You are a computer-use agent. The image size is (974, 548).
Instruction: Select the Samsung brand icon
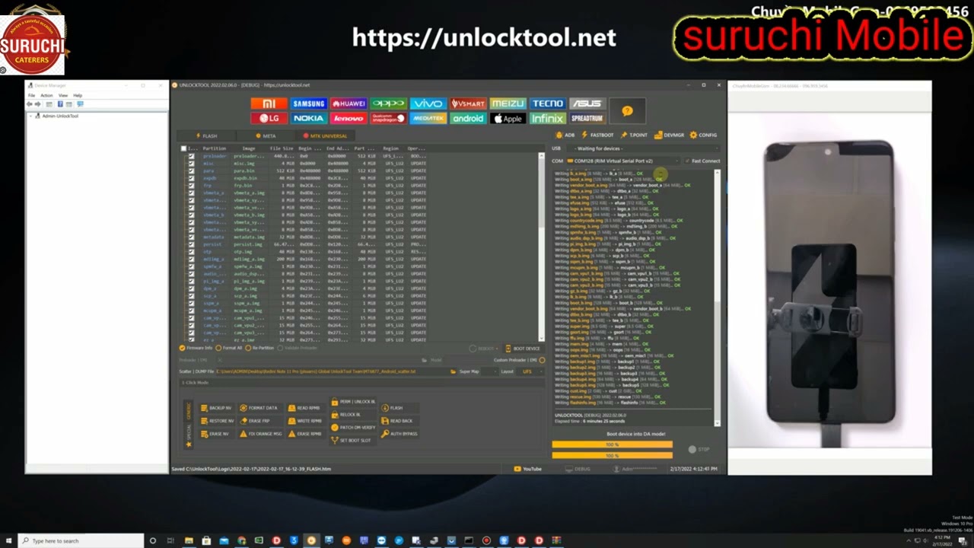click(309, 104)
